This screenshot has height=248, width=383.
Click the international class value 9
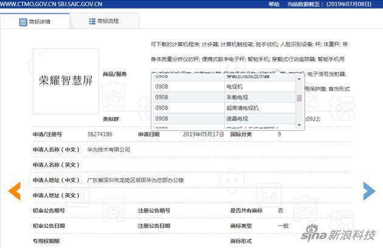[279, 134]
